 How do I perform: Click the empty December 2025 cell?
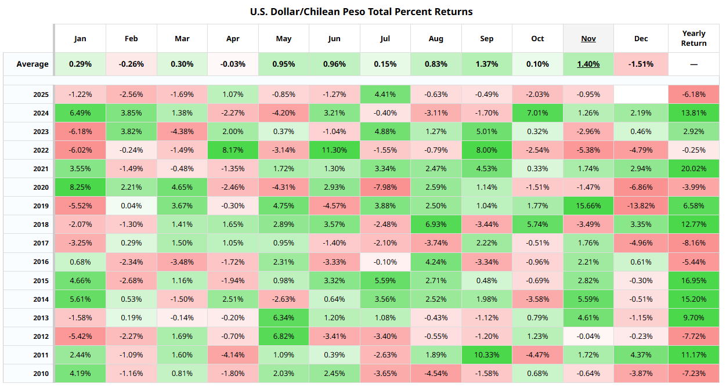(641, 95)
